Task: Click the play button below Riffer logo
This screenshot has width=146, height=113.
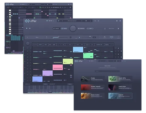Action: point(27,28)
